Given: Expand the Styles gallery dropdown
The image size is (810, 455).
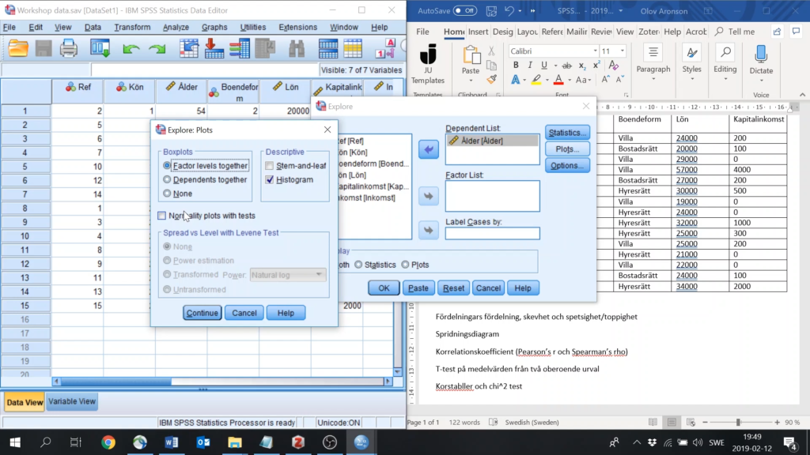Looking at the screenshot, I should (691, 79).
